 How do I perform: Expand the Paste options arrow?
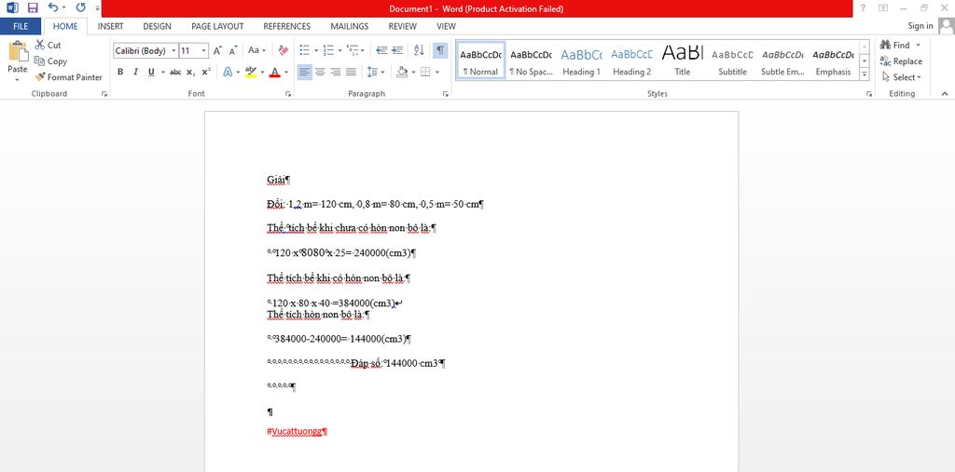click(17, 80)
